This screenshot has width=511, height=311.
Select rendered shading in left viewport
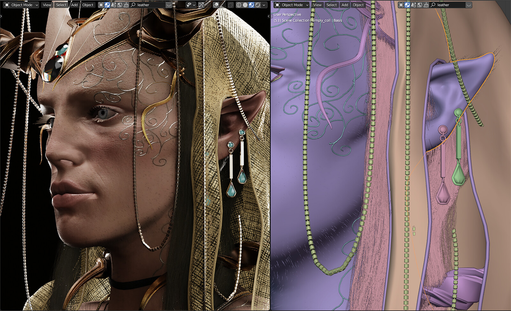pos(257,5)
